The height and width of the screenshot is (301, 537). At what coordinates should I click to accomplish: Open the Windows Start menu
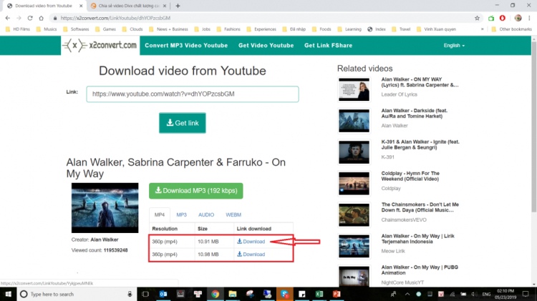pos(8,294)
